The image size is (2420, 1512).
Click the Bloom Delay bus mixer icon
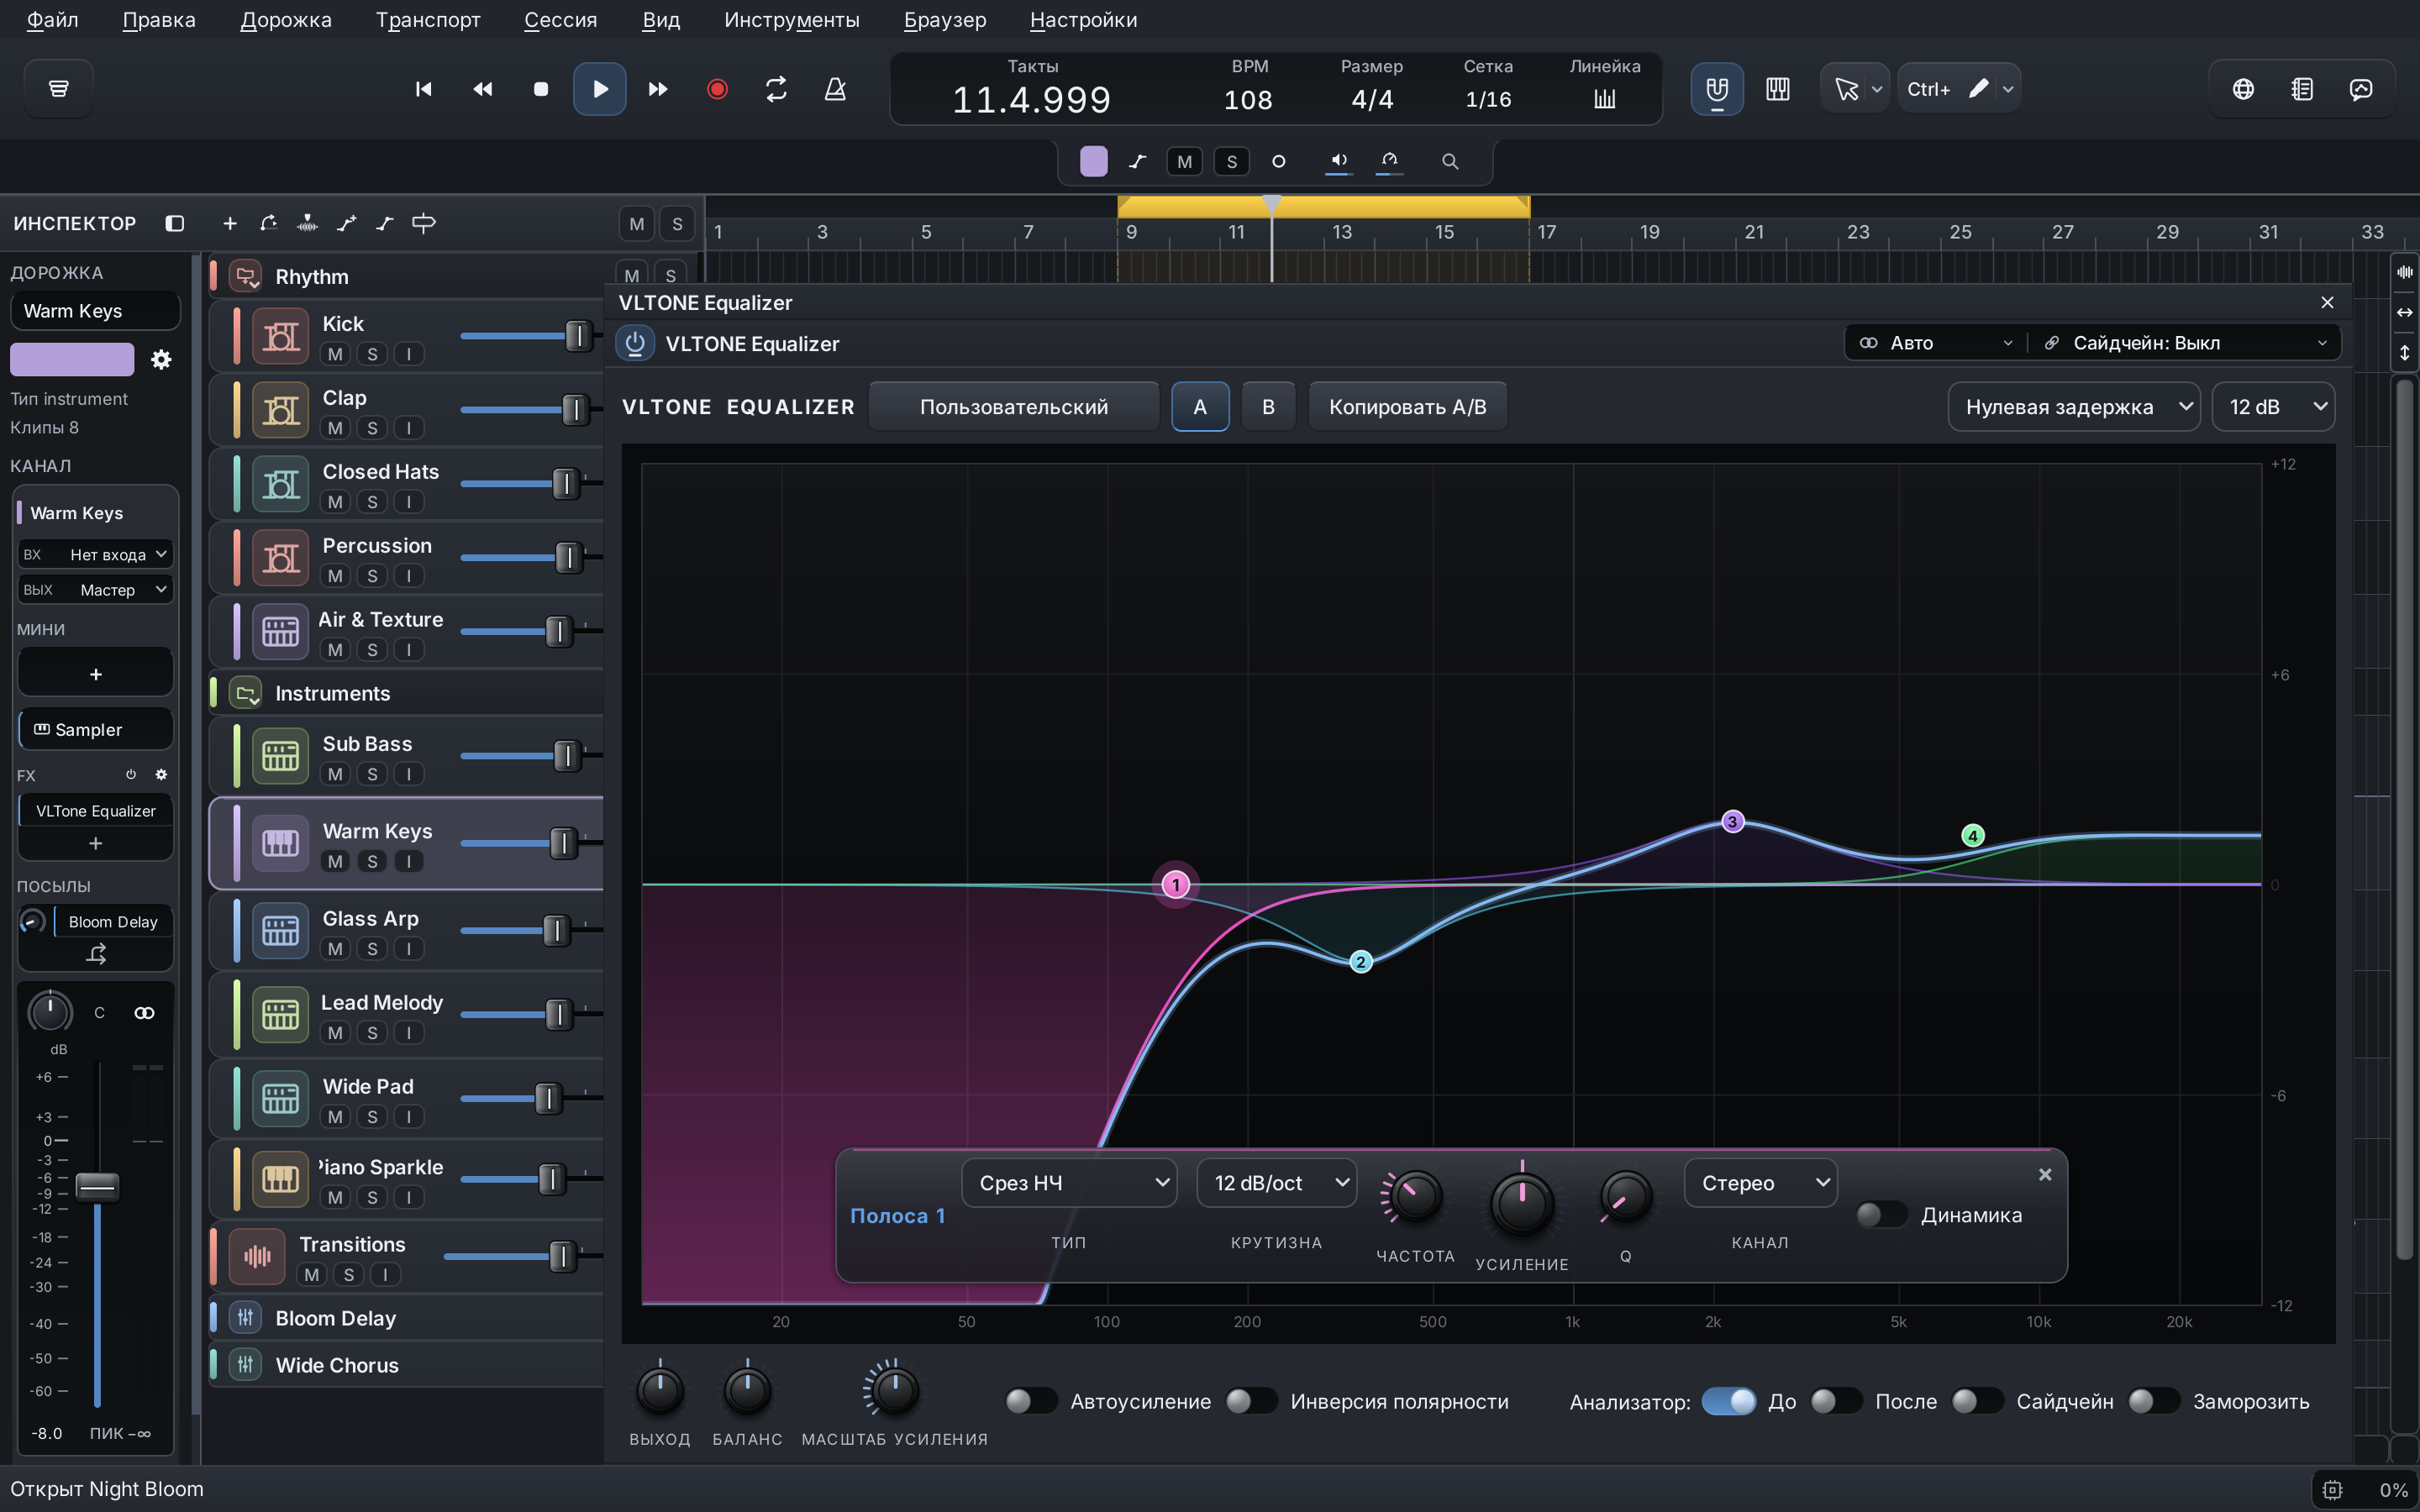coord(245,1317)
